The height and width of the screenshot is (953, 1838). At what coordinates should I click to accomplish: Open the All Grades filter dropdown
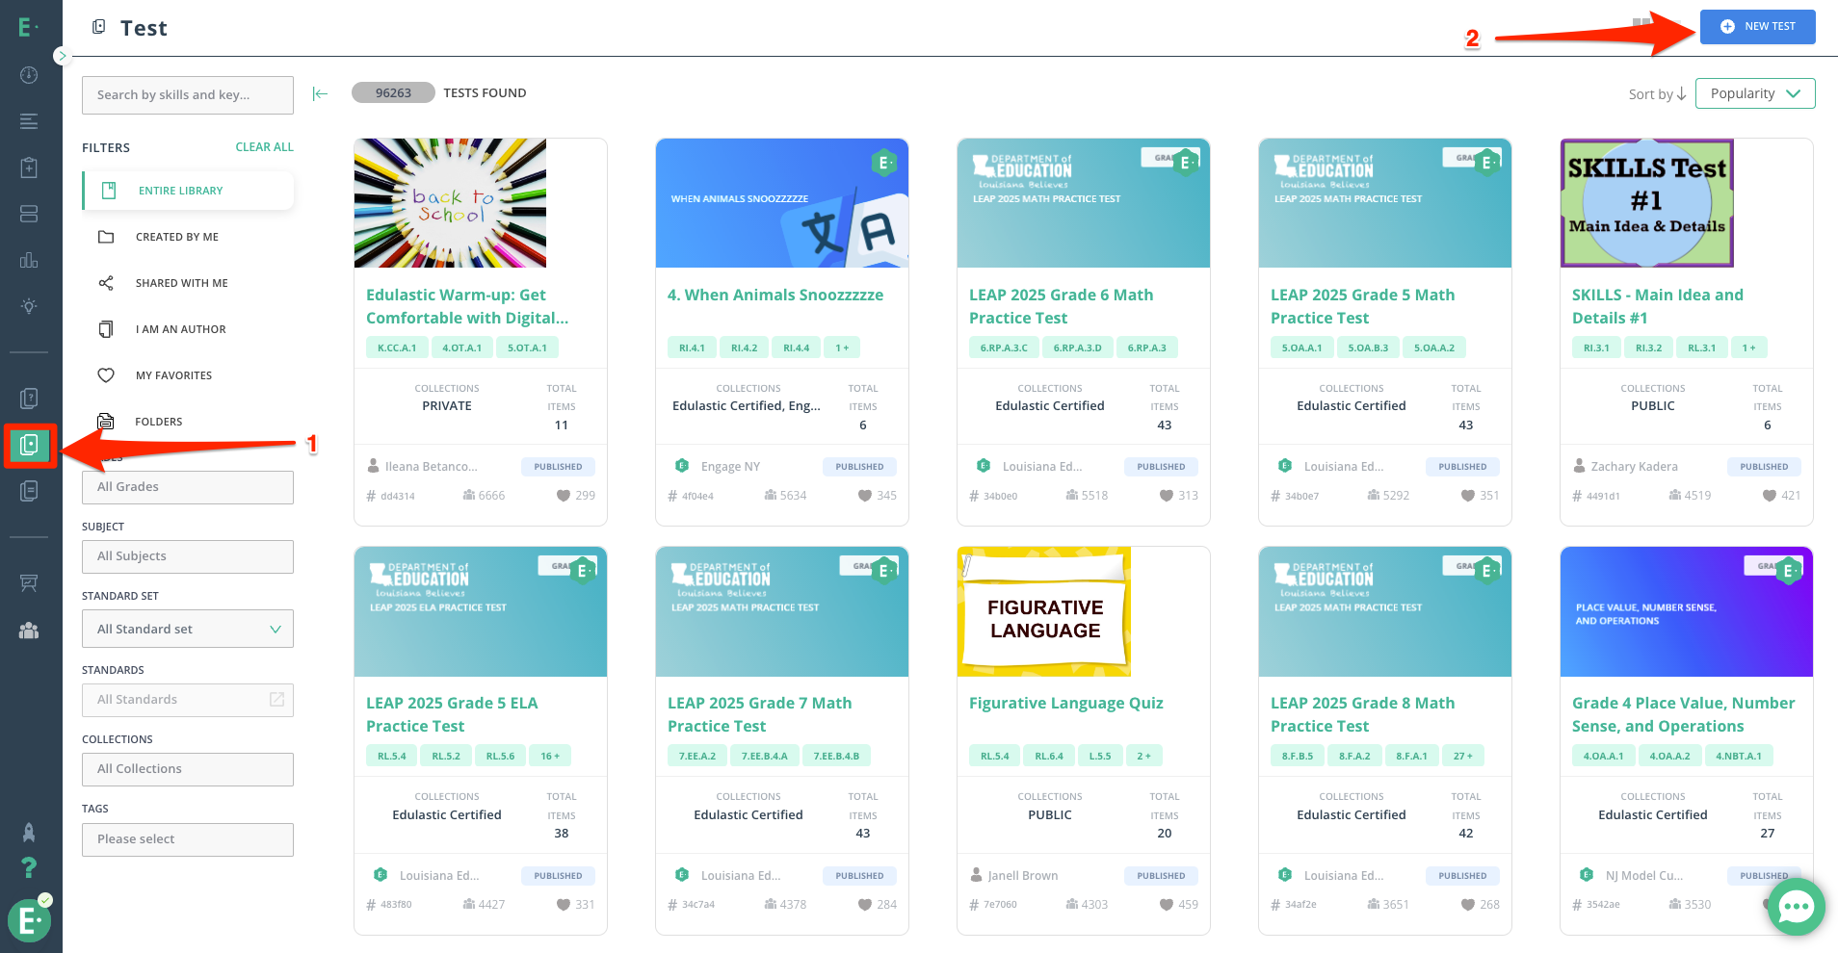tap(188, 487)
